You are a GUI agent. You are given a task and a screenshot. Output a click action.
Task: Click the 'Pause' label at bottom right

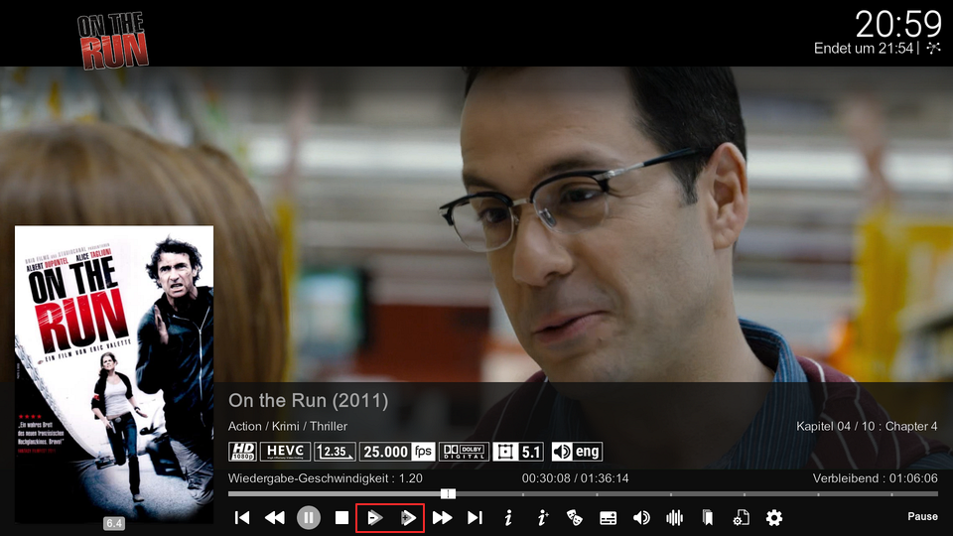click(922, 516)
